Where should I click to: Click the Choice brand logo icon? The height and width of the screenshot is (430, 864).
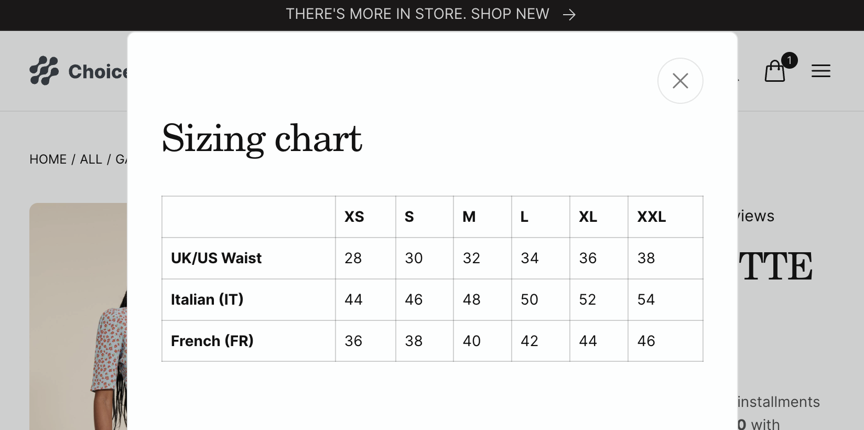point(44,71)
